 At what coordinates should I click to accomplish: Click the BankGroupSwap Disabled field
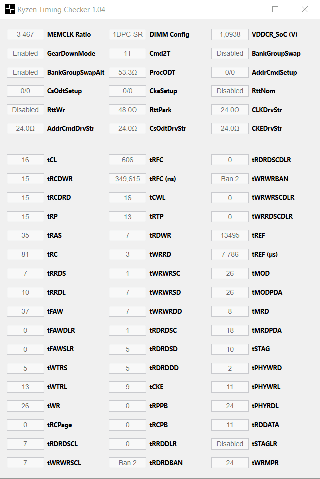230,54
